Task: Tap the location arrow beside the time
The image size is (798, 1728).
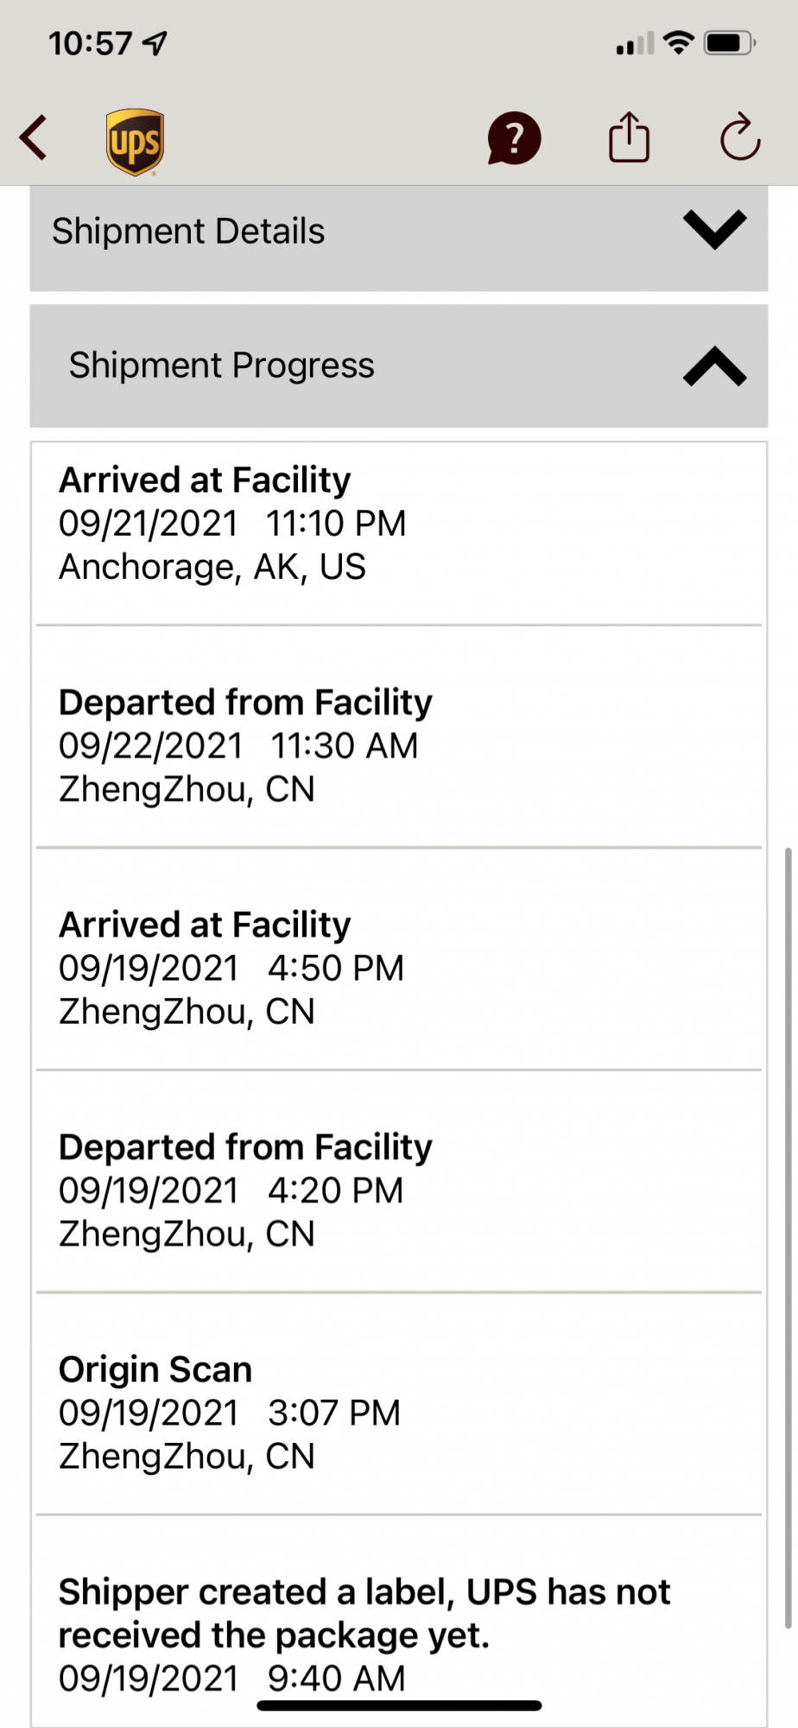Action: pyautogui.click(x=155, y=42)
